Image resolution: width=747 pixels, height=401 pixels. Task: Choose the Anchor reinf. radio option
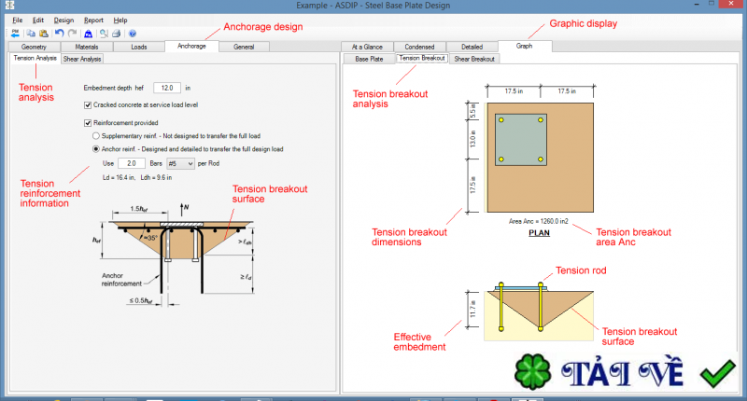95,149
